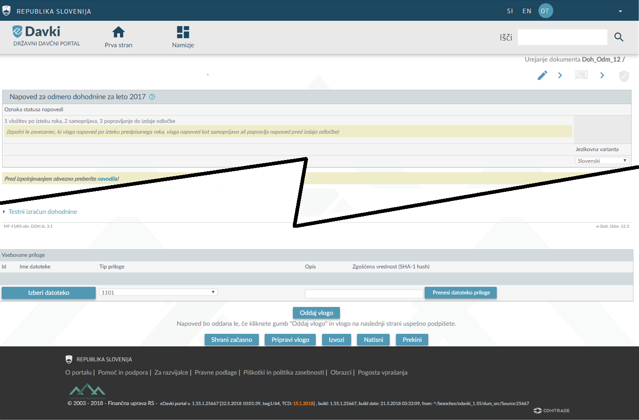The height and width of the screenshot is (420, 639).
Task: Expand the Testni izračun dohodnine section
Action: pyautogui.click(x=43, y=212)
